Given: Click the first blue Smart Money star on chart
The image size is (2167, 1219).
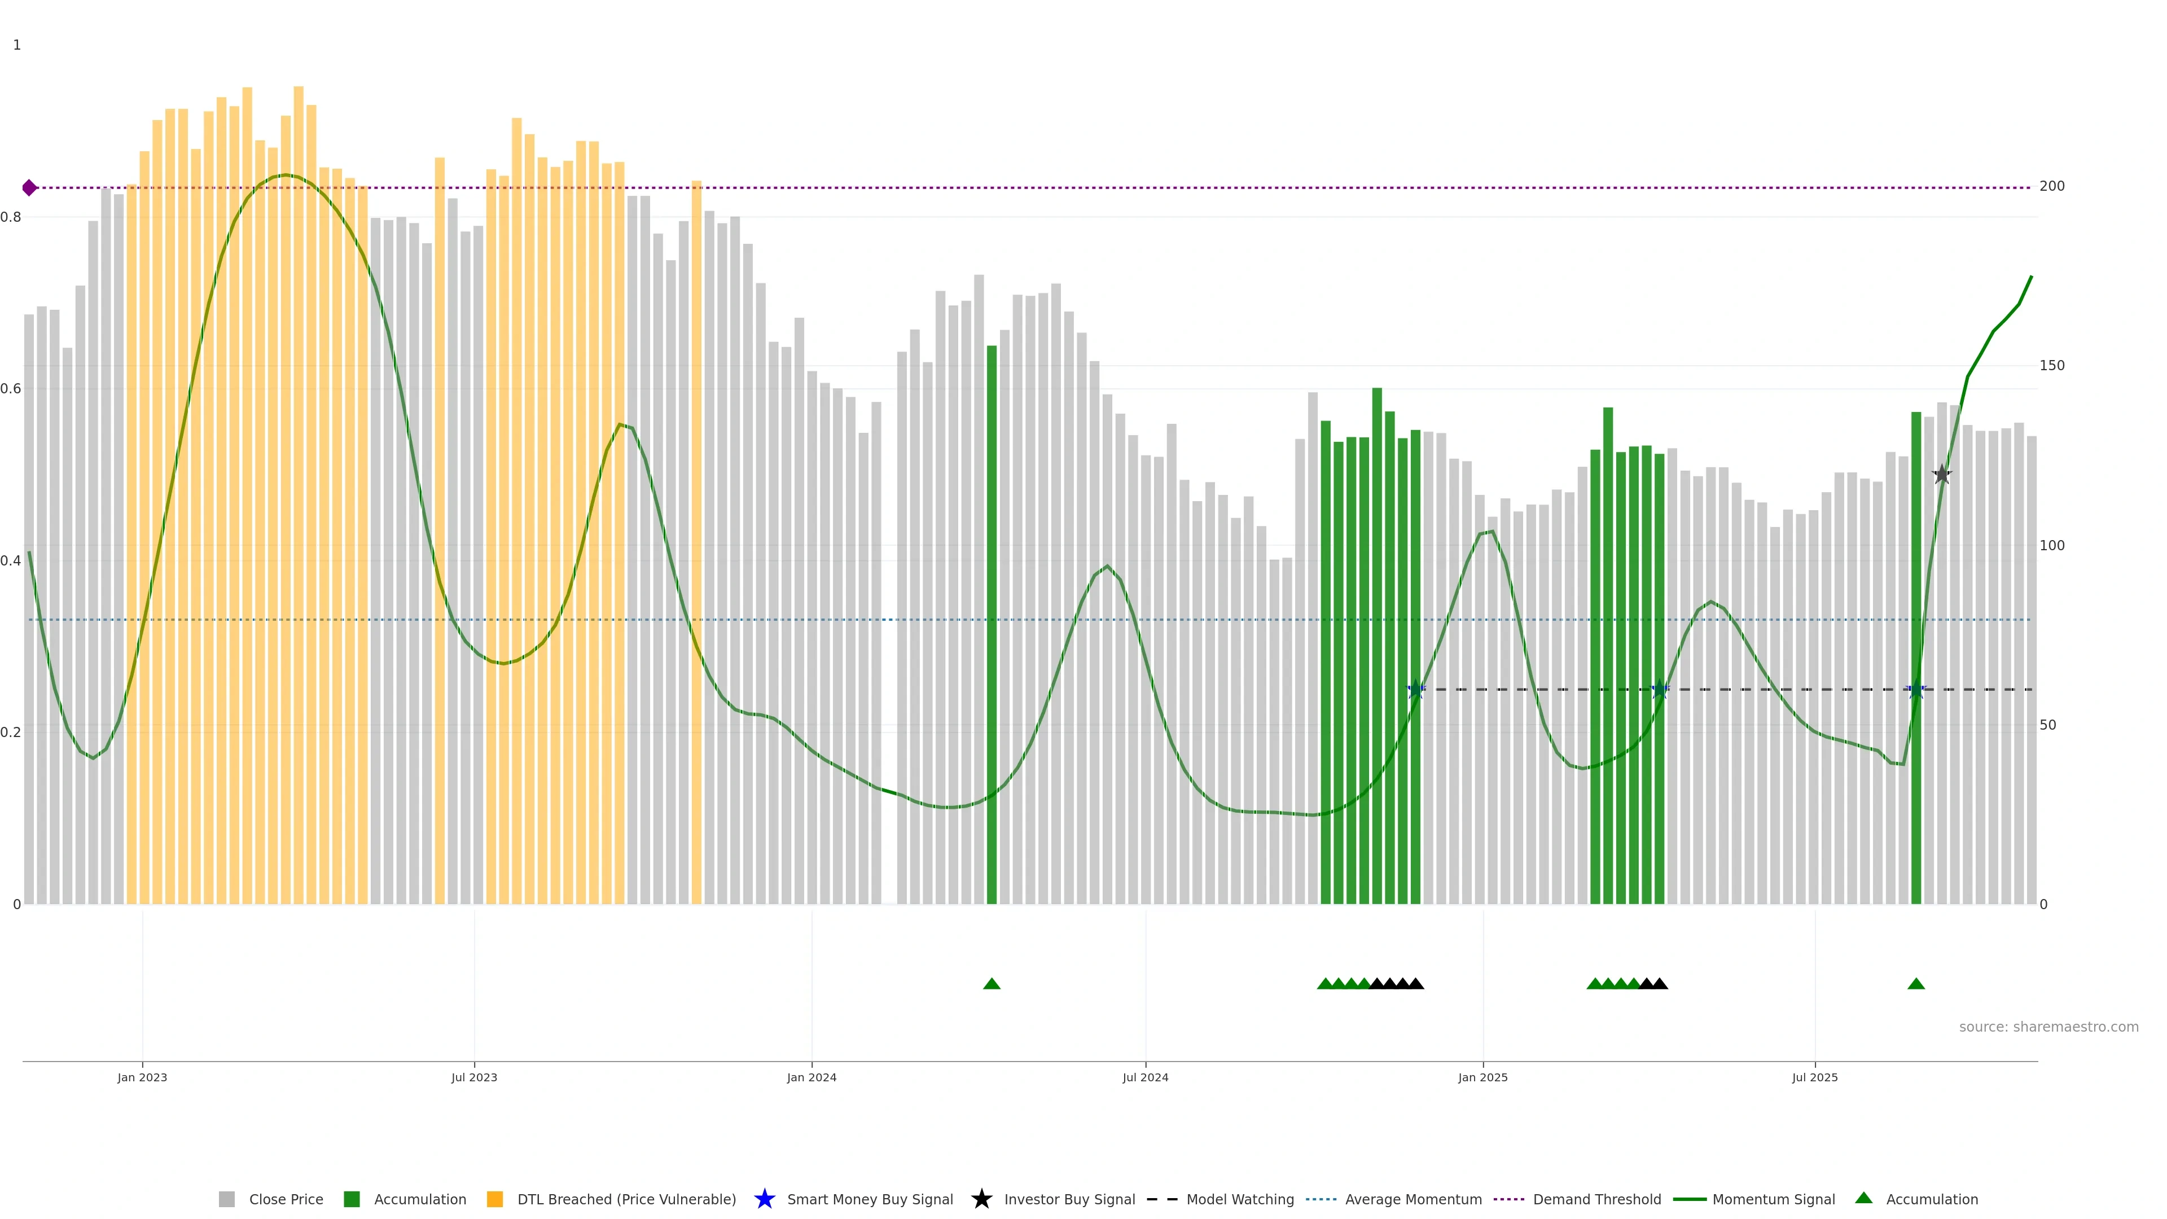Looking at the screenshot, I should 1416,690.
